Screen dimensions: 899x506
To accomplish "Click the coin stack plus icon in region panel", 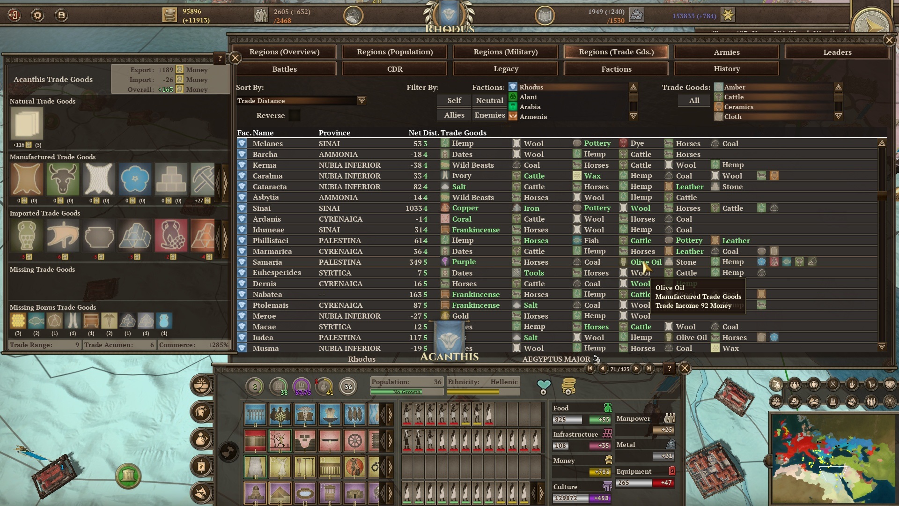I will click(568, 387).
